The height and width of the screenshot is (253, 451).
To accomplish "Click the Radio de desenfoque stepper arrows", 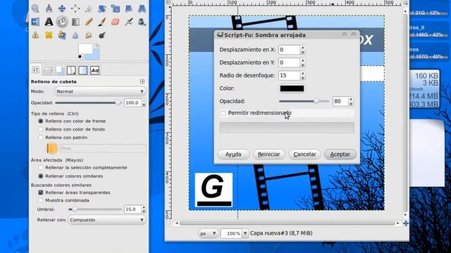I will coord(302,75).
